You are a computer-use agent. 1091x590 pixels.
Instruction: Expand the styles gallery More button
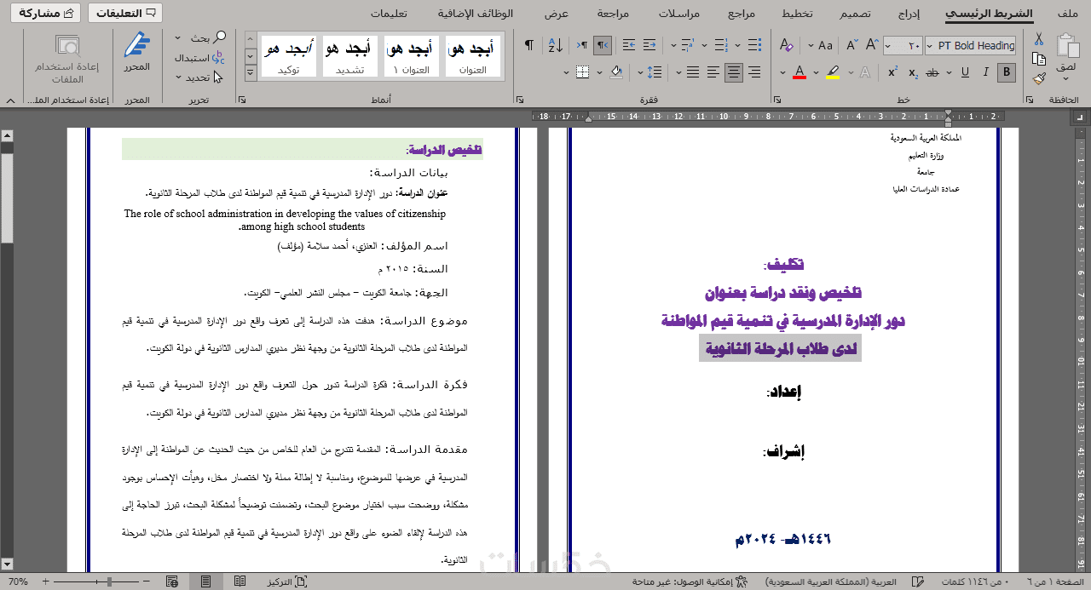pos(251,73)
